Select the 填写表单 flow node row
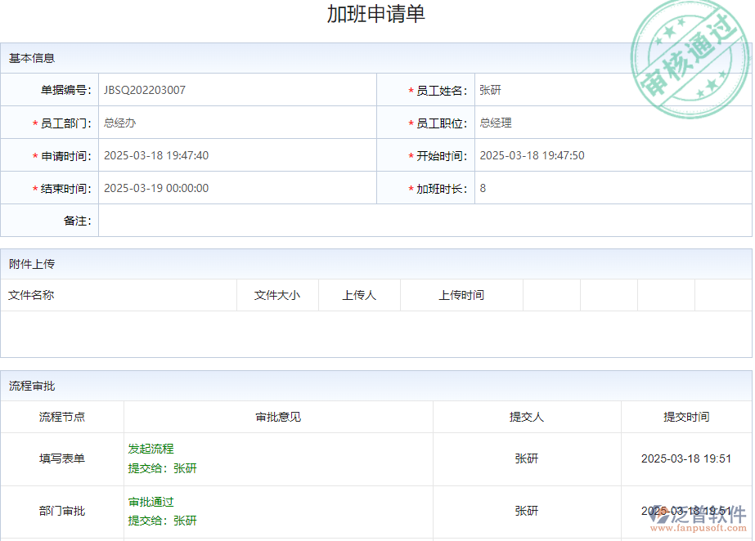 62,458
